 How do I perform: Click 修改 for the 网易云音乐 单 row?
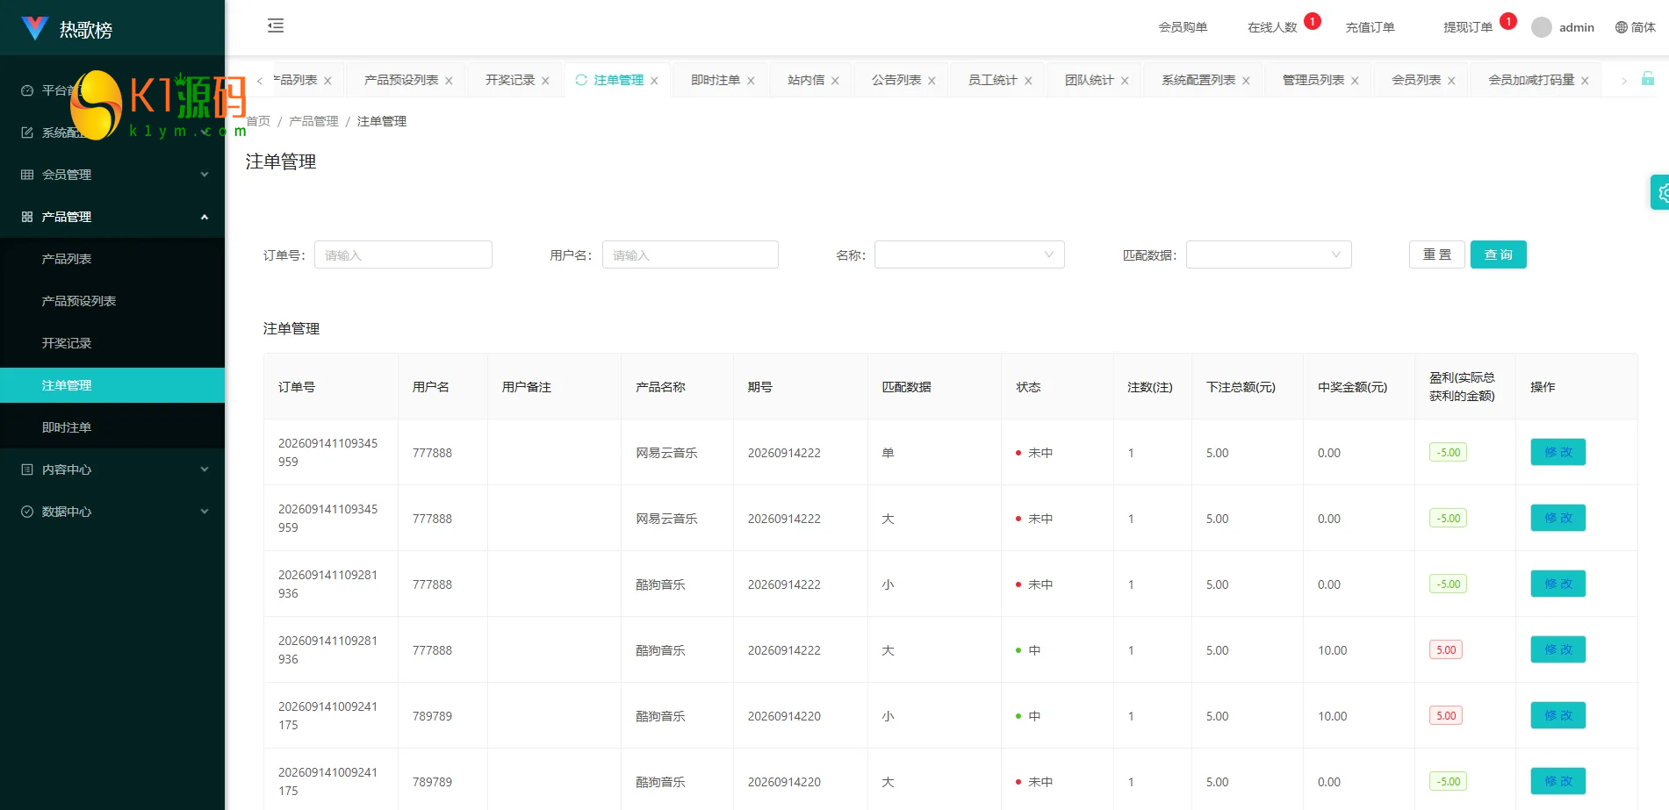(1558, 452)
